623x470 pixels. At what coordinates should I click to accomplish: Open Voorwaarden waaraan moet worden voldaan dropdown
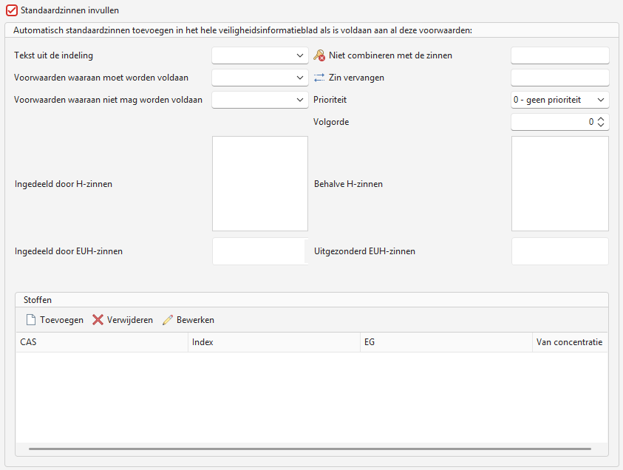(260, 78)
